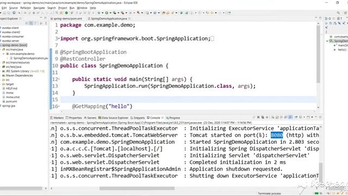Open the Window menu

pyautogui.click(x=82, y=8)
